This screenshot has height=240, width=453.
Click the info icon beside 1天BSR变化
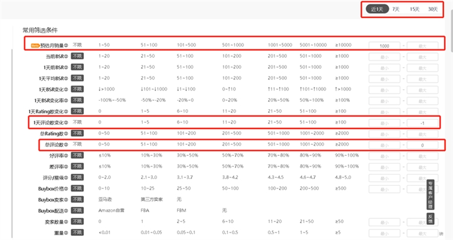[x=66, y=89]
